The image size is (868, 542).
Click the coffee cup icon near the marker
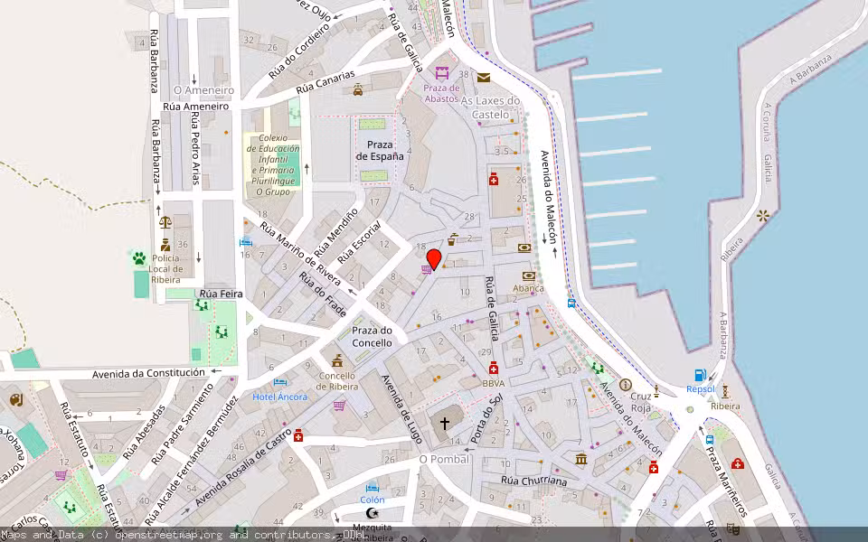click(451, 240)
